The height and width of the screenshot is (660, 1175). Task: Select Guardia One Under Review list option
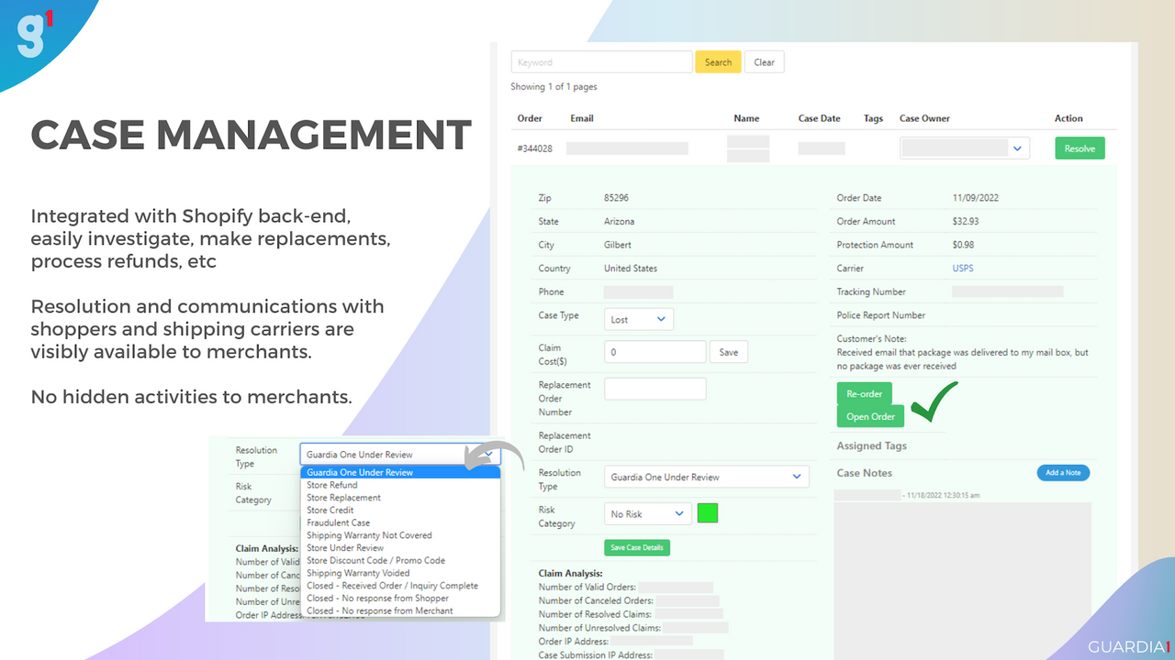[400, 472]
